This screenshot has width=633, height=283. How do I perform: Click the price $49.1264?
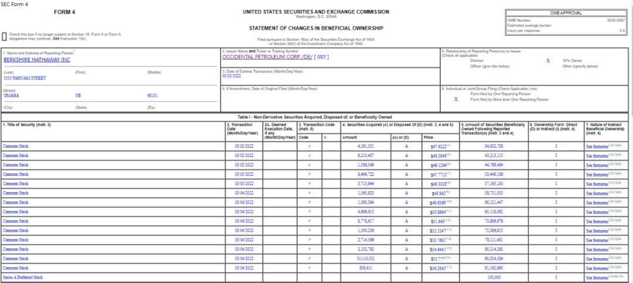[438, 165]
